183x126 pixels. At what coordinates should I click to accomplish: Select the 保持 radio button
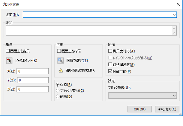(x=57, y=85)
